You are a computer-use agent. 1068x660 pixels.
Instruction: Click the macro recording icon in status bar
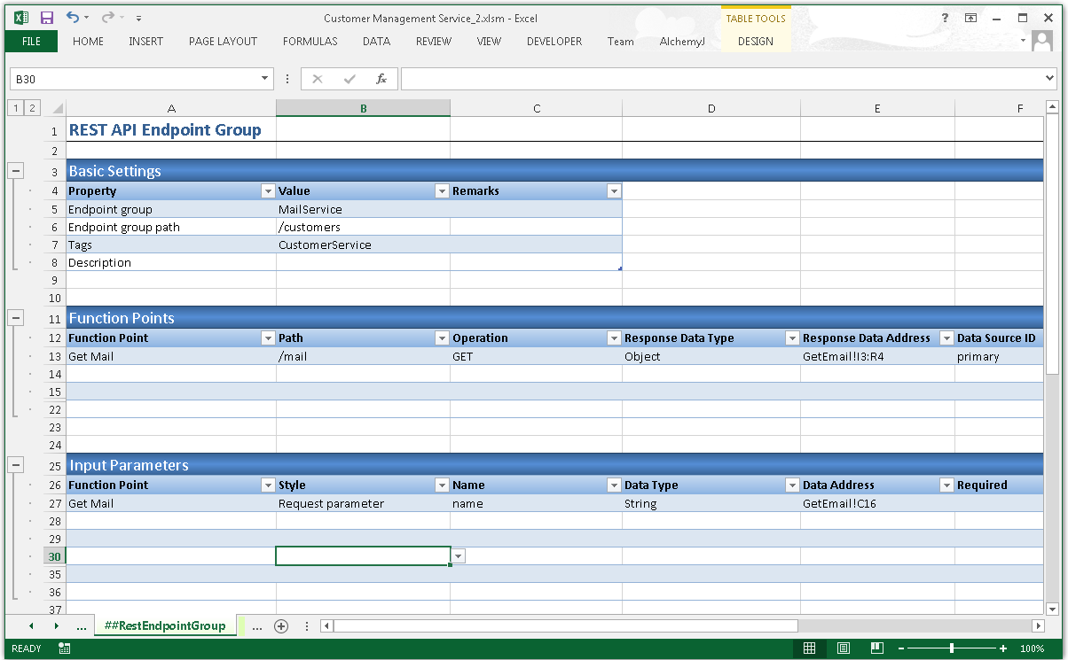65,648
